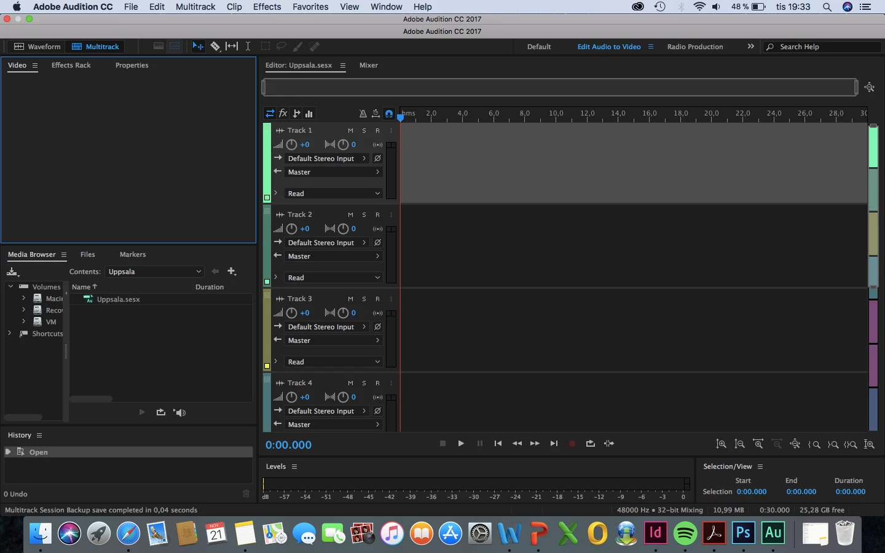
Task: Click Media Browser preview play icon
Action: pyautogui.click(x=142, y=412)
